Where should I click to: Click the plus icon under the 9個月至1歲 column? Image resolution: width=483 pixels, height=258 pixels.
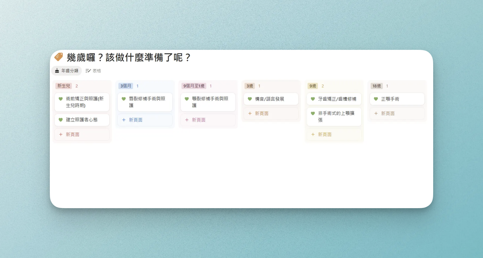[187, 120]
